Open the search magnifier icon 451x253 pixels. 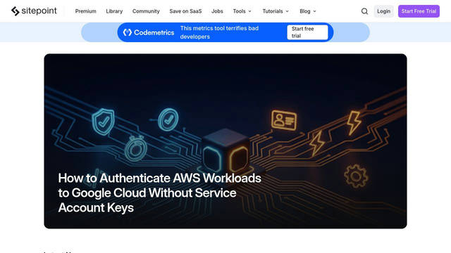pyautogui.click(x=364, y=11)
